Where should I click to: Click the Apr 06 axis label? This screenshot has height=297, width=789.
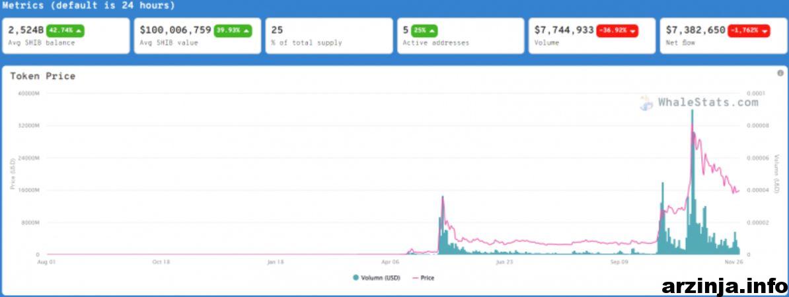tap(391, 262)
